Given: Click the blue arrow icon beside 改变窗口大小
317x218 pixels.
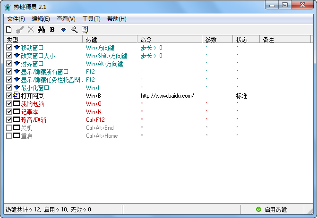Looking at the screenshot, I should coord(17,56).
